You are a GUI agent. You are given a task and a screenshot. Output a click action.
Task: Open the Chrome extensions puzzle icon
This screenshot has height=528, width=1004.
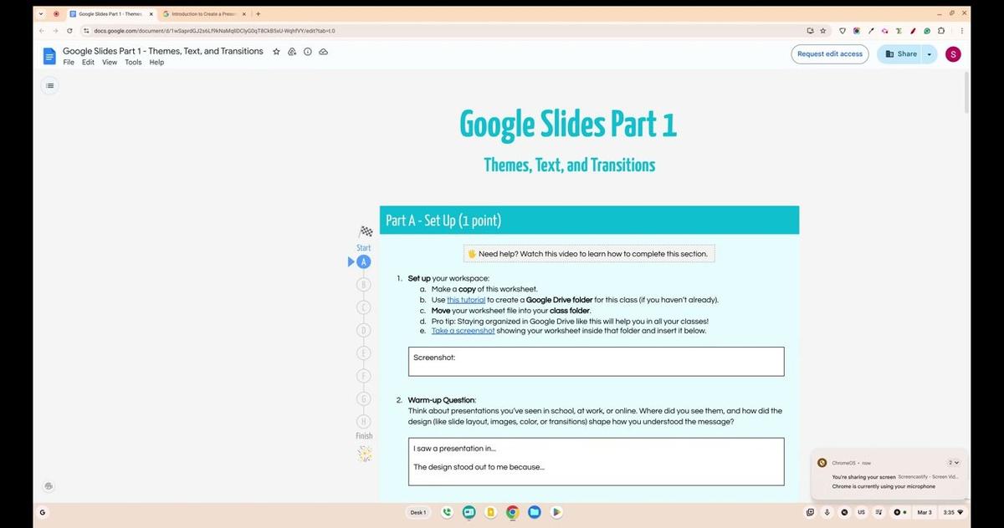[940, 31]
